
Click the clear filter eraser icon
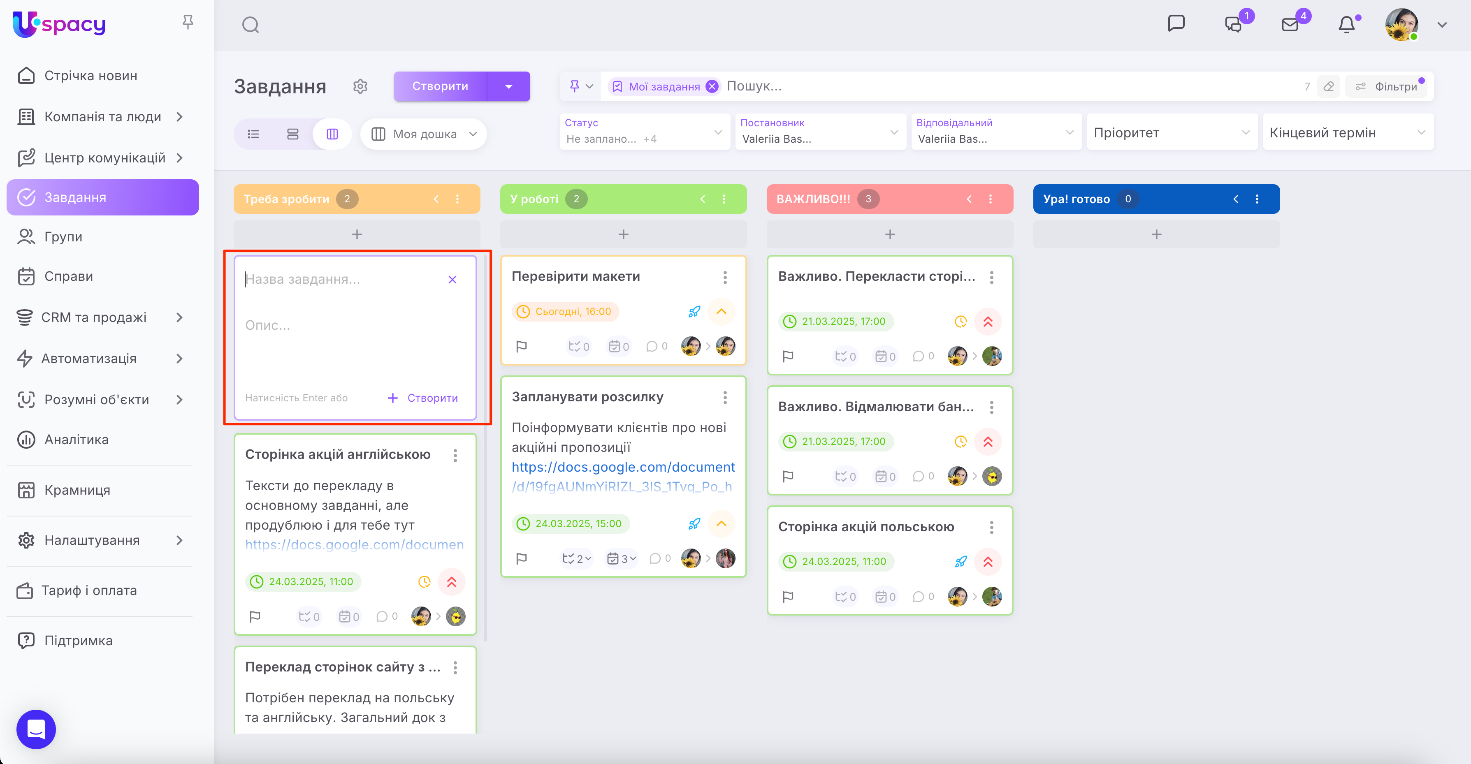pos(1329,87)
